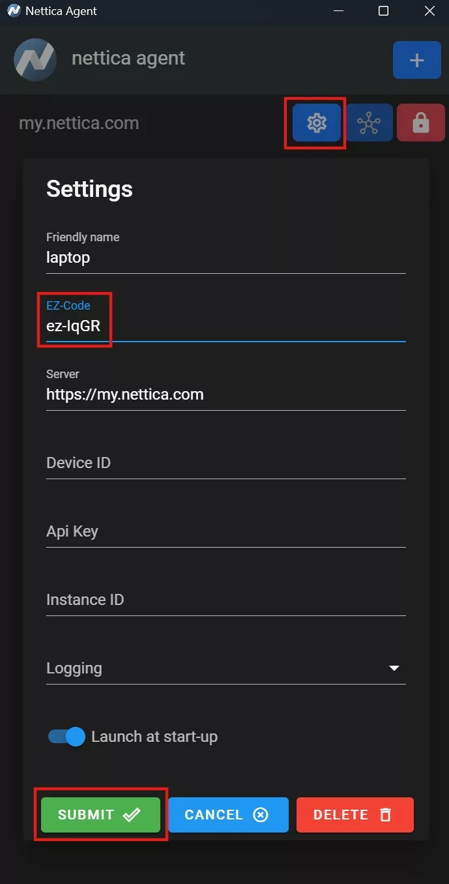Viewport: 449px width, 884px height.
Task: Click the blue plus icon to add
Action: click(x=416, y=59)
